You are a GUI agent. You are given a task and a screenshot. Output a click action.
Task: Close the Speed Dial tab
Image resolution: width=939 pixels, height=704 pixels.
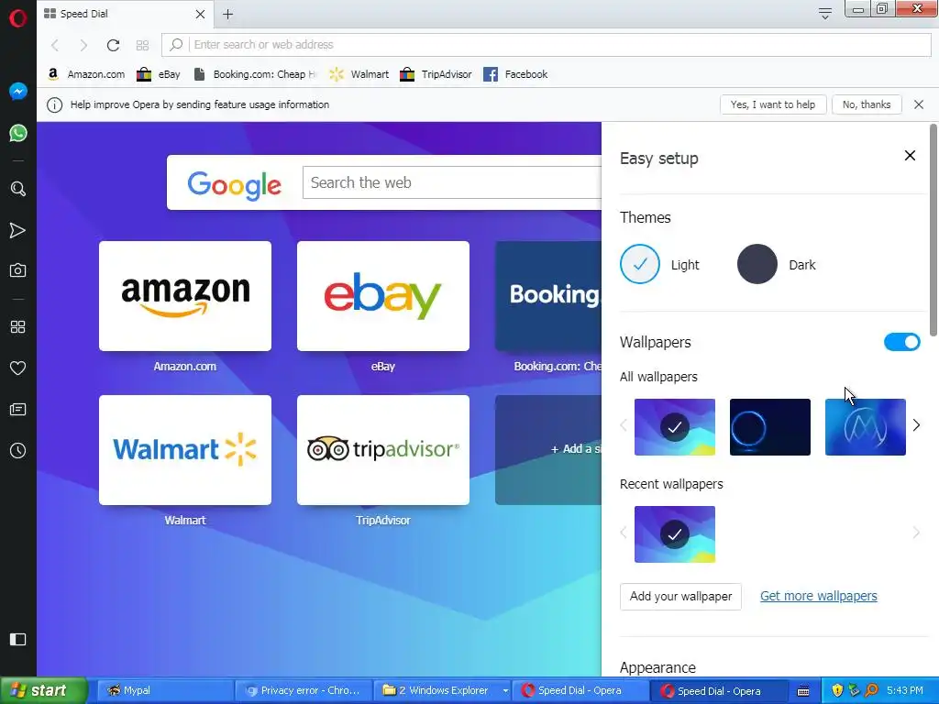coord(201,14)
